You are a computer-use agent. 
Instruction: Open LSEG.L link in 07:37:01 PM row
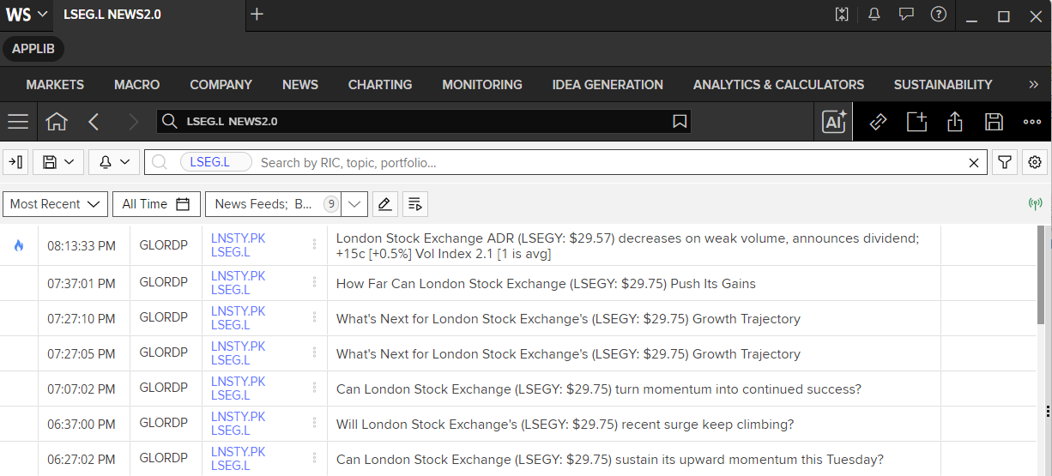click(231, 290)
